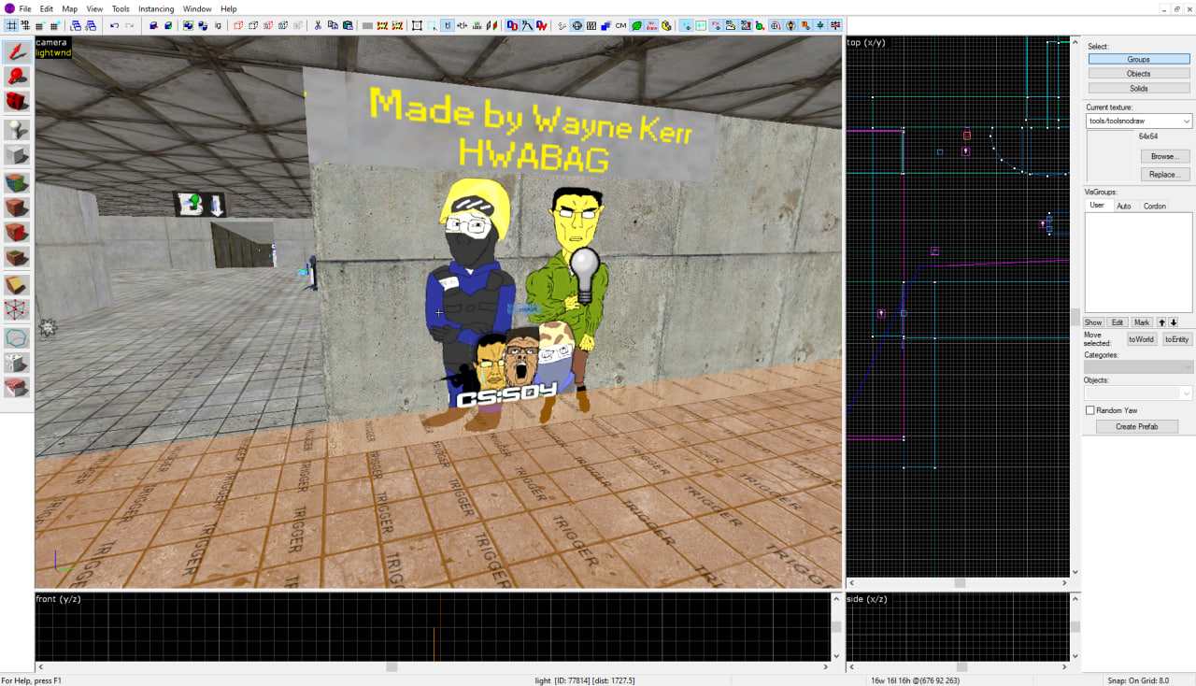This screenshot has height=686, width=1196.
Task: Select the Selection (arrow) tool
Action: tap(17, 52)
